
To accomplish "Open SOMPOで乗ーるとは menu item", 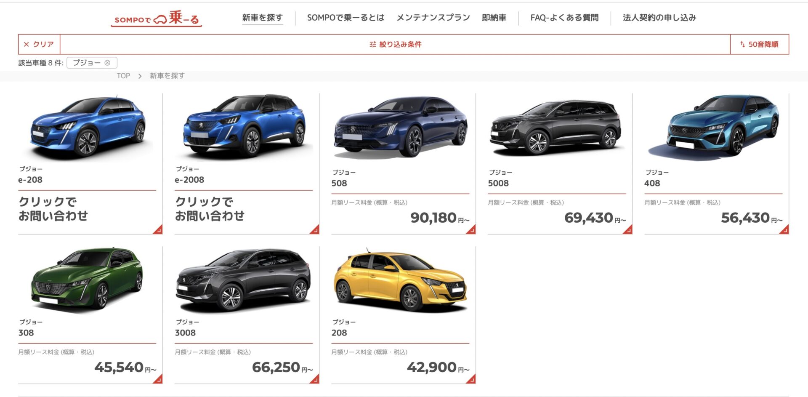I will coord(346,18).
